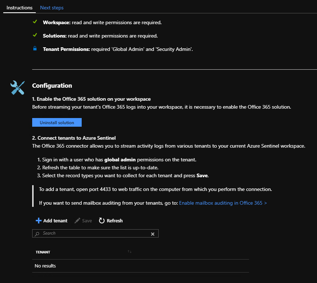Click the Tenant Permissions label text
Viewport: 317px width, 283px height.
(x=66, y=49)
